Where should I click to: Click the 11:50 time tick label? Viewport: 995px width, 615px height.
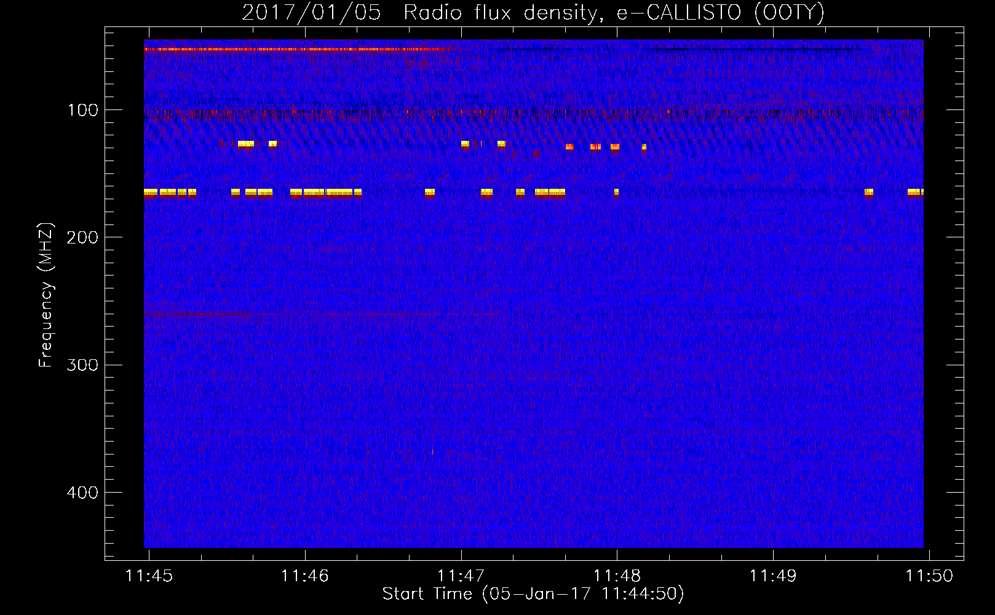929,576
